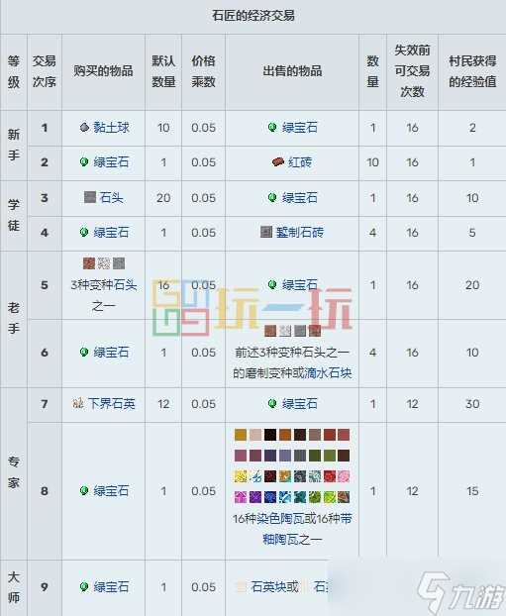Click the 交易次序 column header
The width and height of the screenshot is (506, 616).
pyautogui.click(x=44, y=71)
